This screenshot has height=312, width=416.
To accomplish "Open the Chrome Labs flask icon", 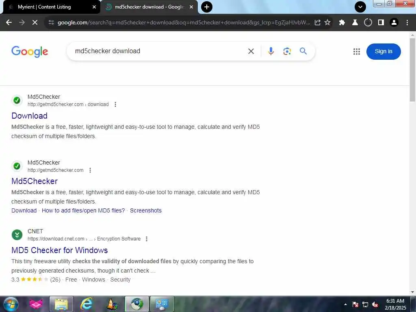I will [x=355, y=23].
